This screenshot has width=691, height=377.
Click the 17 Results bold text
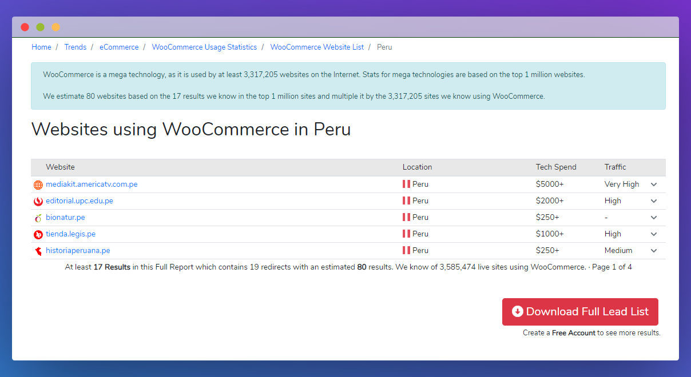tap(112, 267)
